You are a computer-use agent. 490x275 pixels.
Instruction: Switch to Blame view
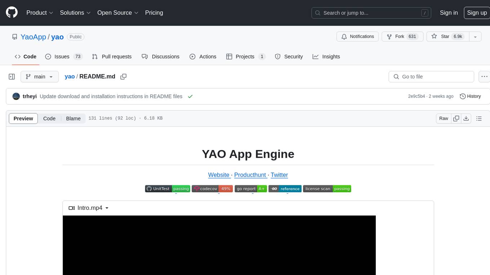pyautogui.click(x=73, y=118)
